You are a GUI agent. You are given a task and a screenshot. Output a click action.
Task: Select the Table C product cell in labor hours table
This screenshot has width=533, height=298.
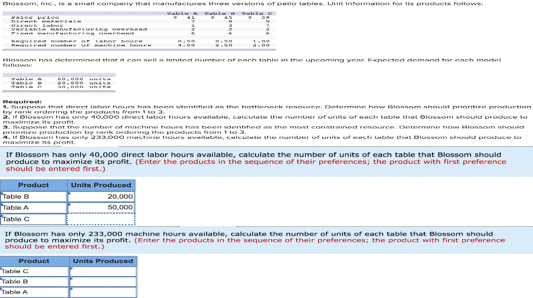click(34, 219)
